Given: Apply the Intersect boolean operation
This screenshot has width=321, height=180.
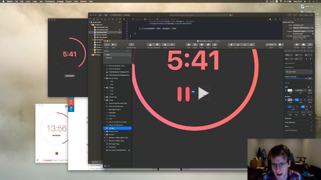Looking at the screenshot, I should pos(244,44).
